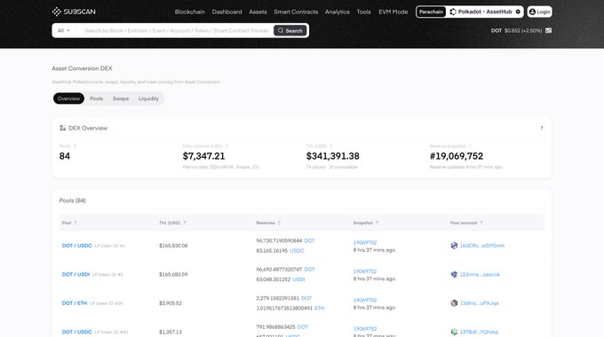604x337 pixels.
Task: Show help for the TVL (USD) stat
Action: coord(331,145)
